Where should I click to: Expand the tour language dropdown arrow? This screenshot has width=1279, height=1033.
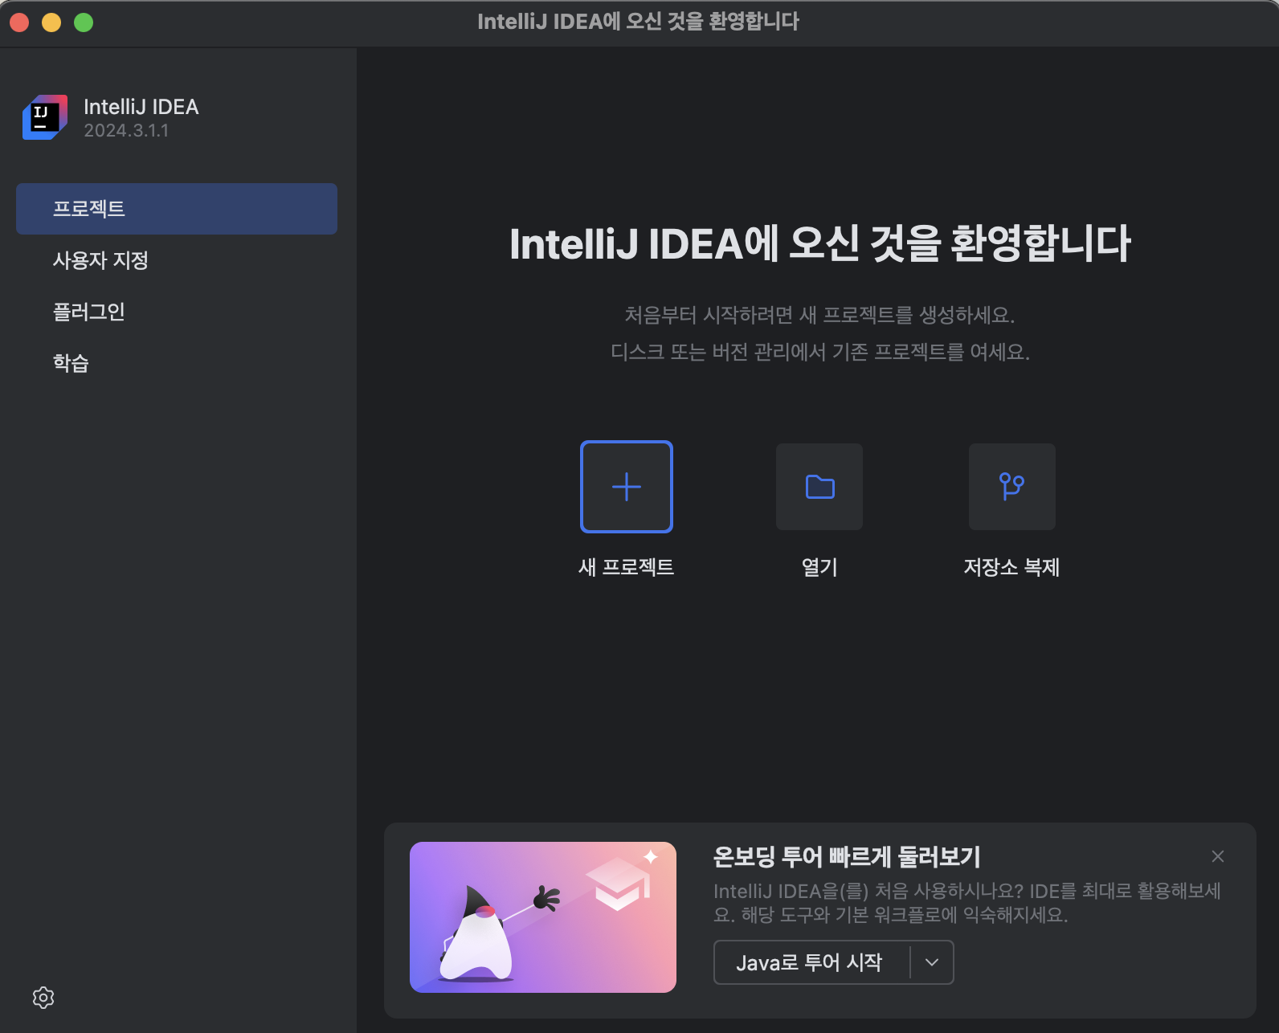coord(932,962)
